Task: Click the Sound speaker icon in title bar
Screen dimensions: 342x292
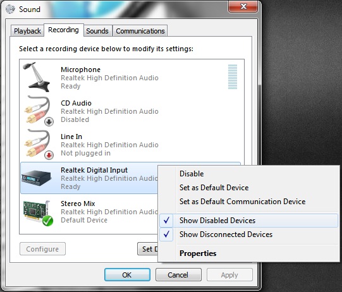Action: click(x=10, y=9)
